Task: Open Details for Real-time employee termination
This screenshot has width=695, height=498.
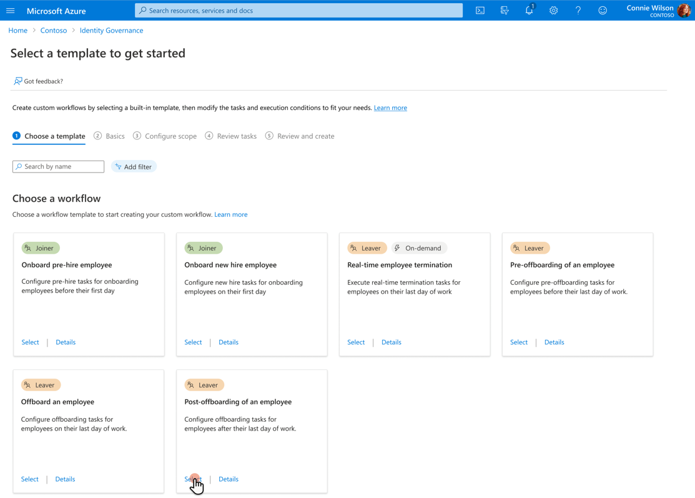Action: coord(392,342)
